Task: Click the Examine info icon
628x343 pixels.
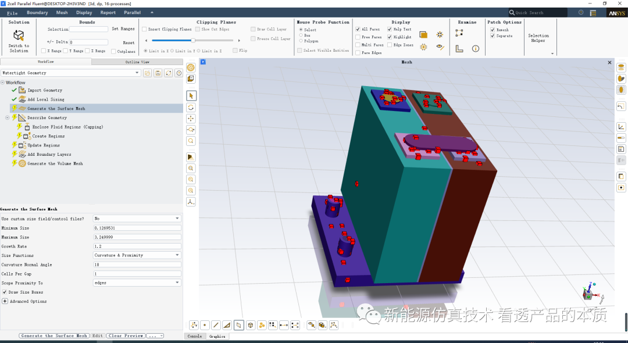Action: (x=476, y=49)
